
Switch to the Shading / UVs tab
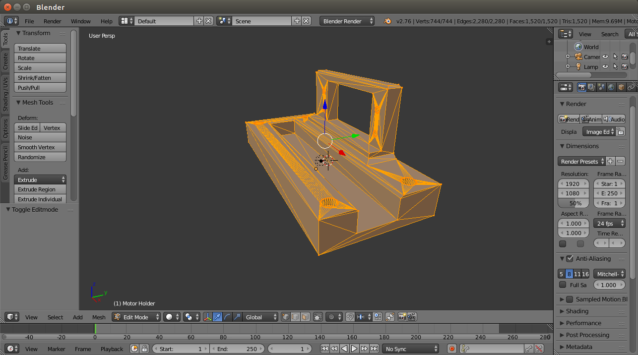point(5,94)
